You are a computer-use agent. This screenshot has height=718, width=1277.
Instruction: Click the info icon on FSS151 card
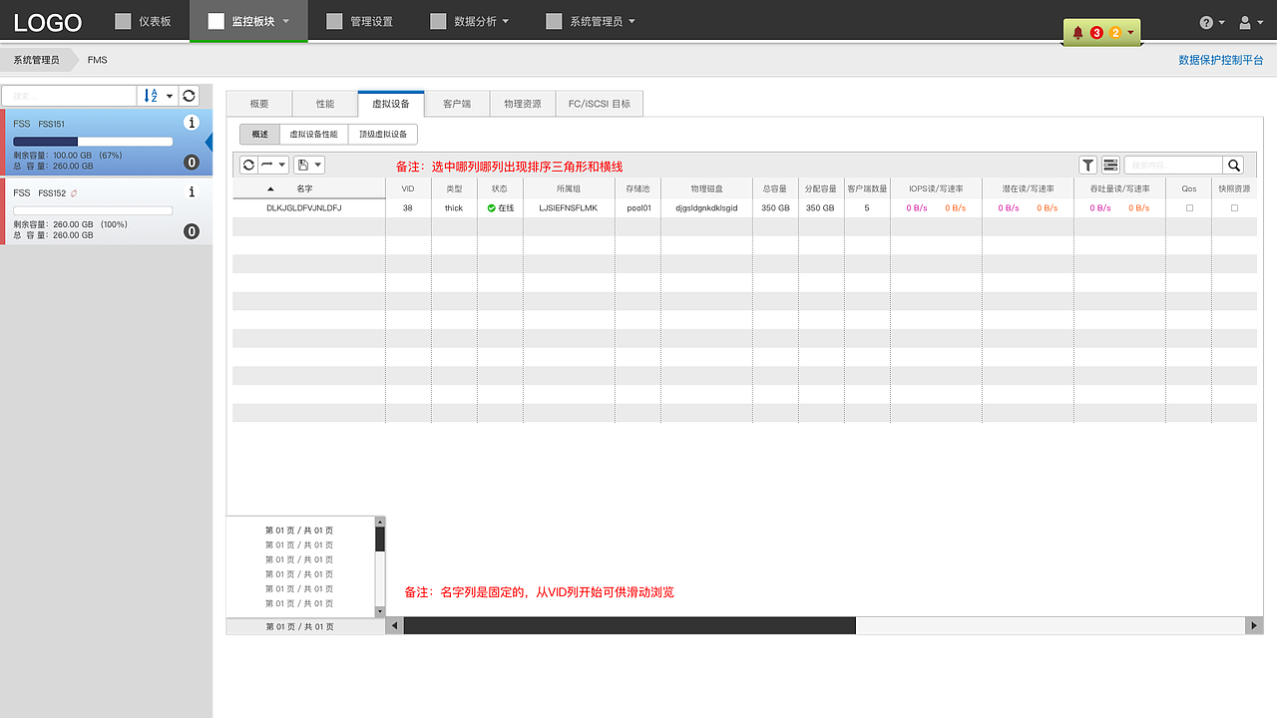(x=192, y=122)
